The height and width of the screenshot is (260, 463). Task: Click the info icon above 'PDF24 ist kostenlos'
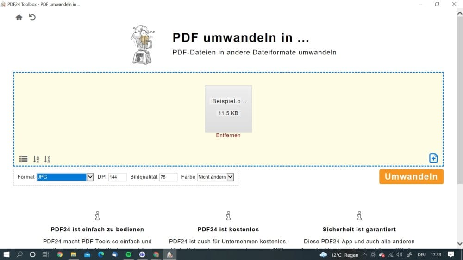point(228,216)
